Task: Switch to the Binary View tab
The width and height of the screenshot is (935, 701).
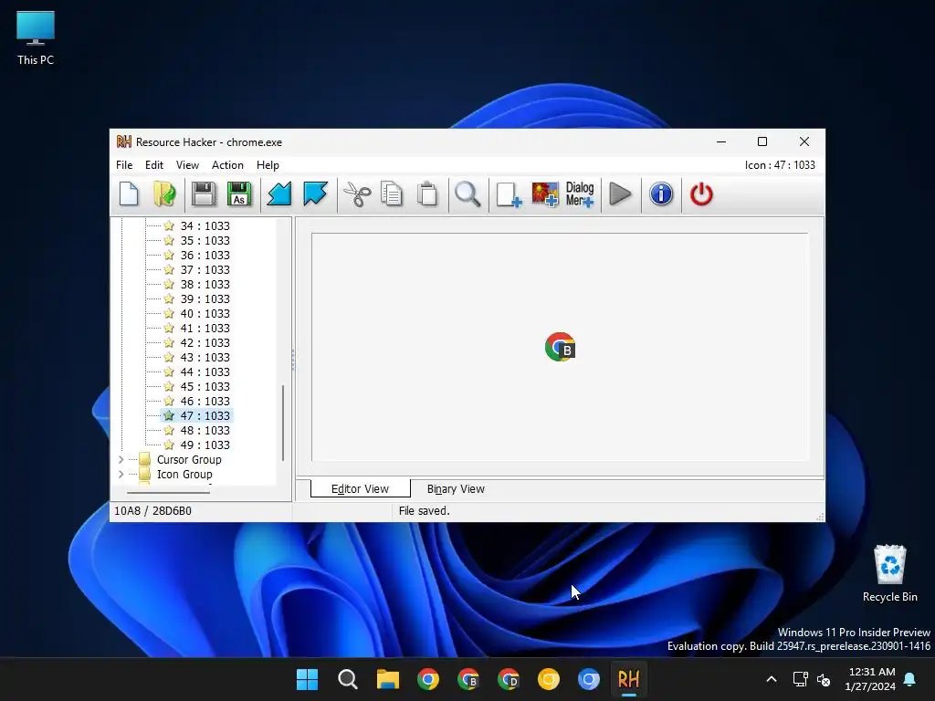Action: pyautogui.click(x=456, y=489)
